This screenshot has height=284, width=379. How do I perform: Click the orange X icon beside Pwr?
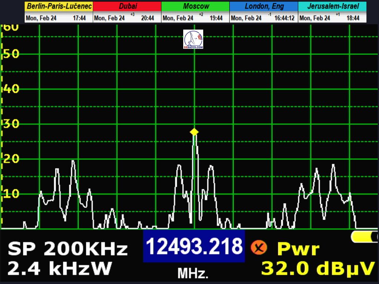pos(259,247)
